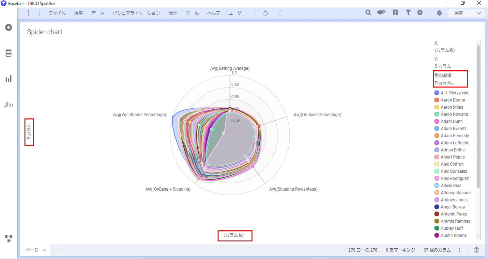Open the Y-axis 5 カラム selector

click(29, 132)
